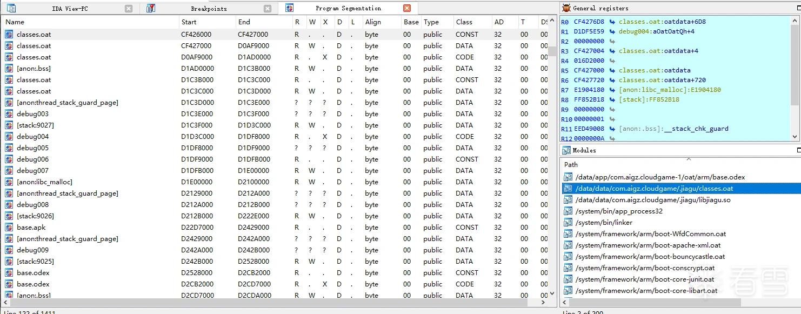Sort segments by the Type column
801x314 pixels.
(437, 22)
